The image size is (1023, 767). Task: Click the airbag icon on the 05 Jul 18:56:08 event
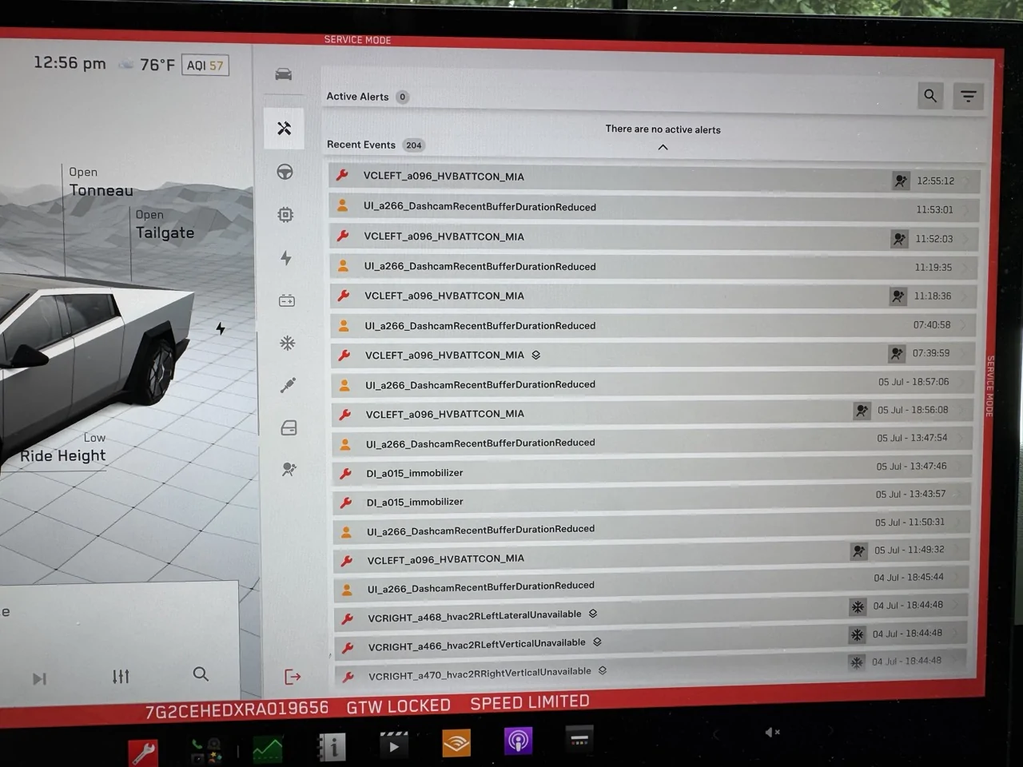point(862,411)
